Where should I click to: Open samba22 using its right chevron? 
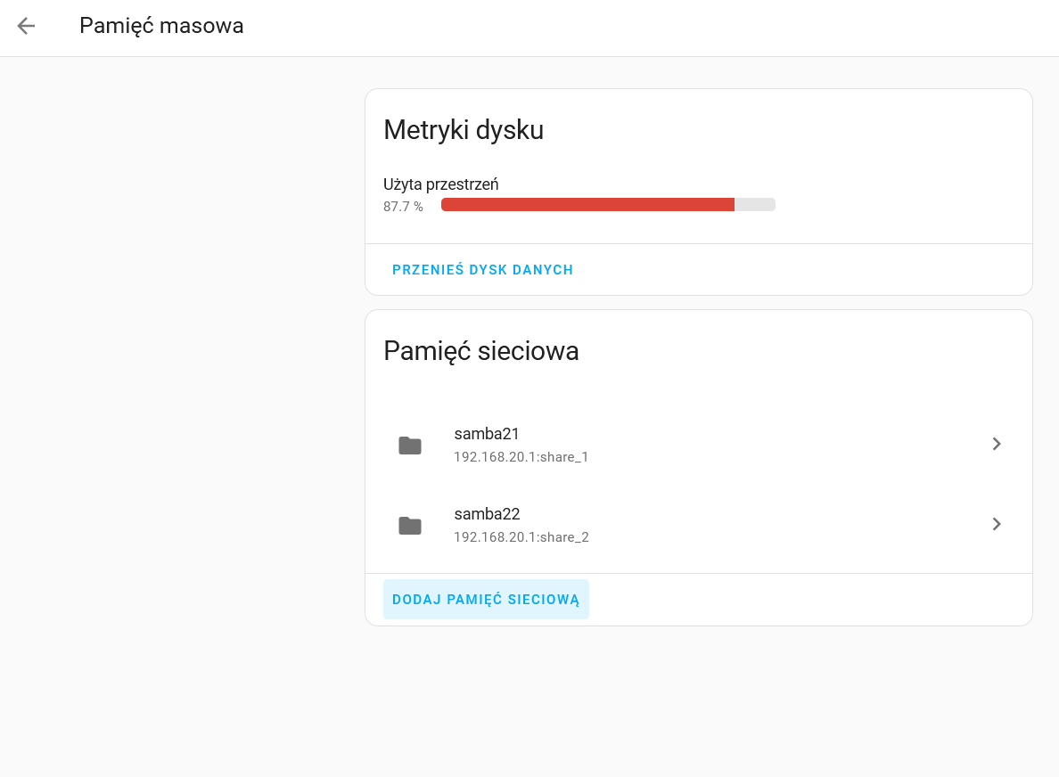pyautogui.click(x=997, y=524)
